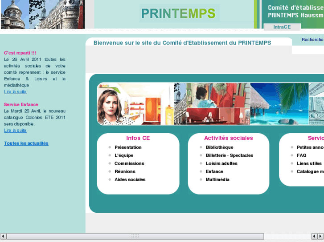Image resolution: width=324 pixels, height=242 pixels.
Task: Open the Petites annonces link
Action: pyautogui.click(x=310, y=147)
